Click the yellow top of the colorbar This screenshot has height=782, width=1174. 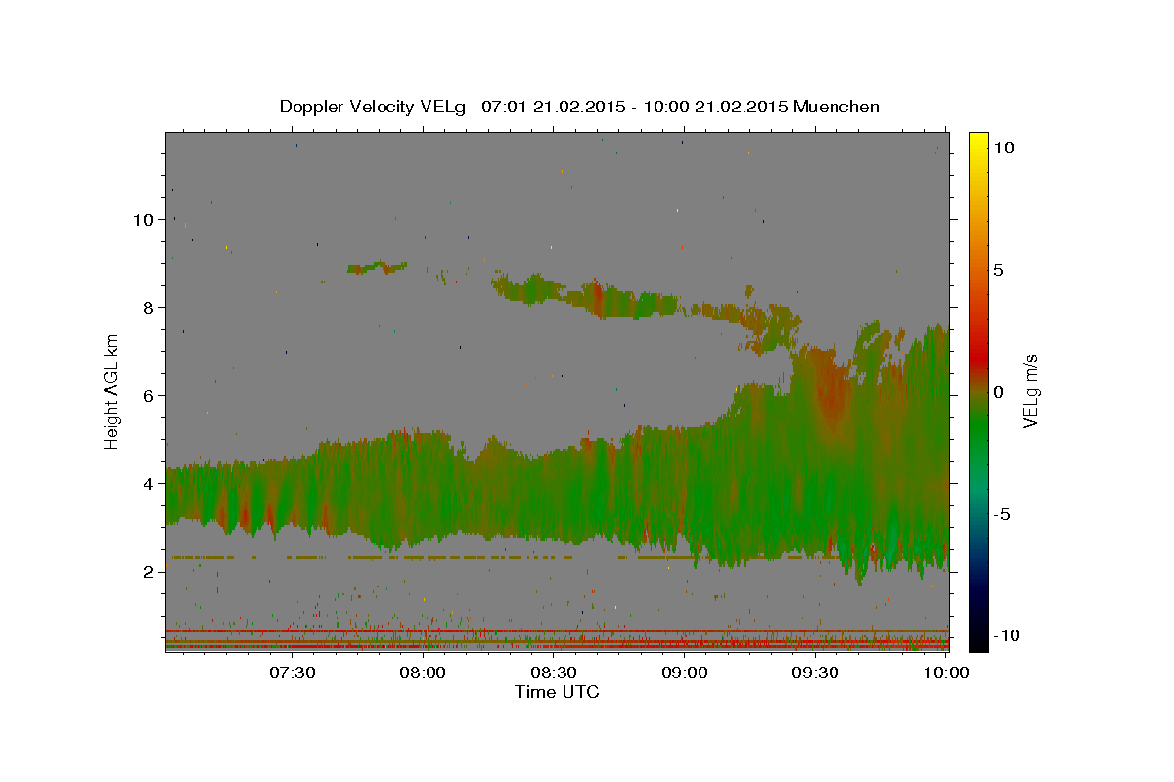tap(978, 139)
